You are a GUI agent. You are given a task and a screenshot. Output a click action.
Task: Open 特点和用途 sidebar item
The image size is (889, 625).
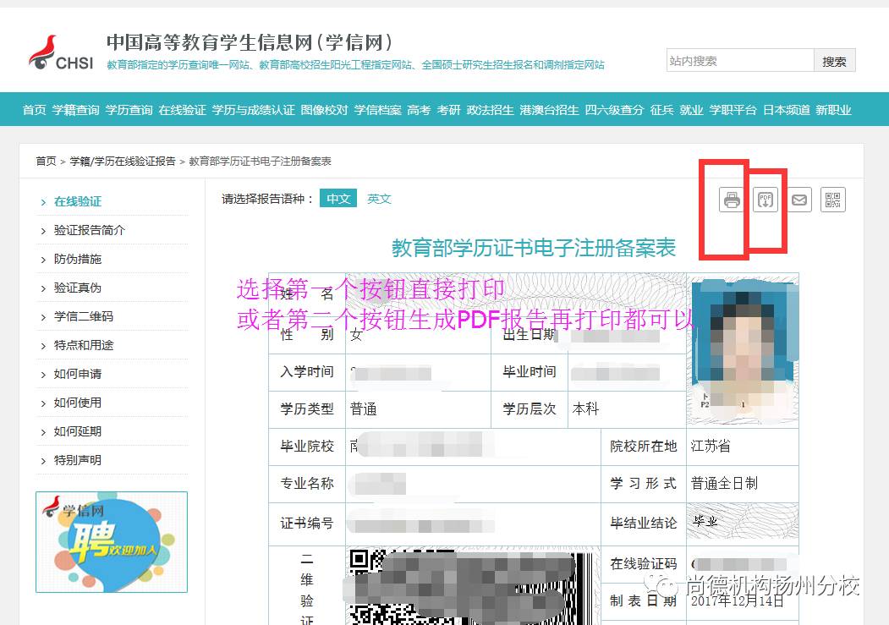coord(84,346)
